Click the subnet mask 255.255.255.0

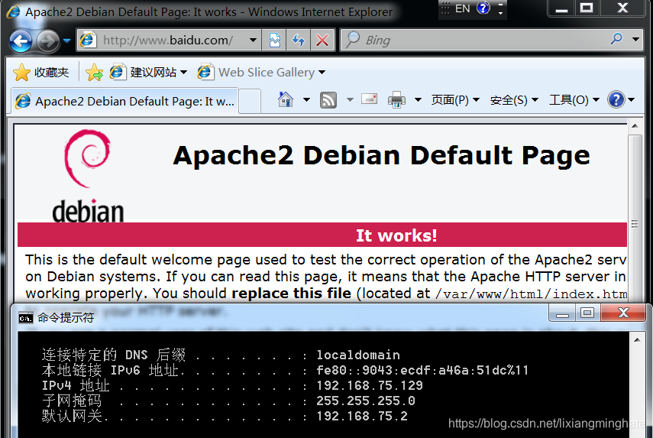(x=366, y=401)
